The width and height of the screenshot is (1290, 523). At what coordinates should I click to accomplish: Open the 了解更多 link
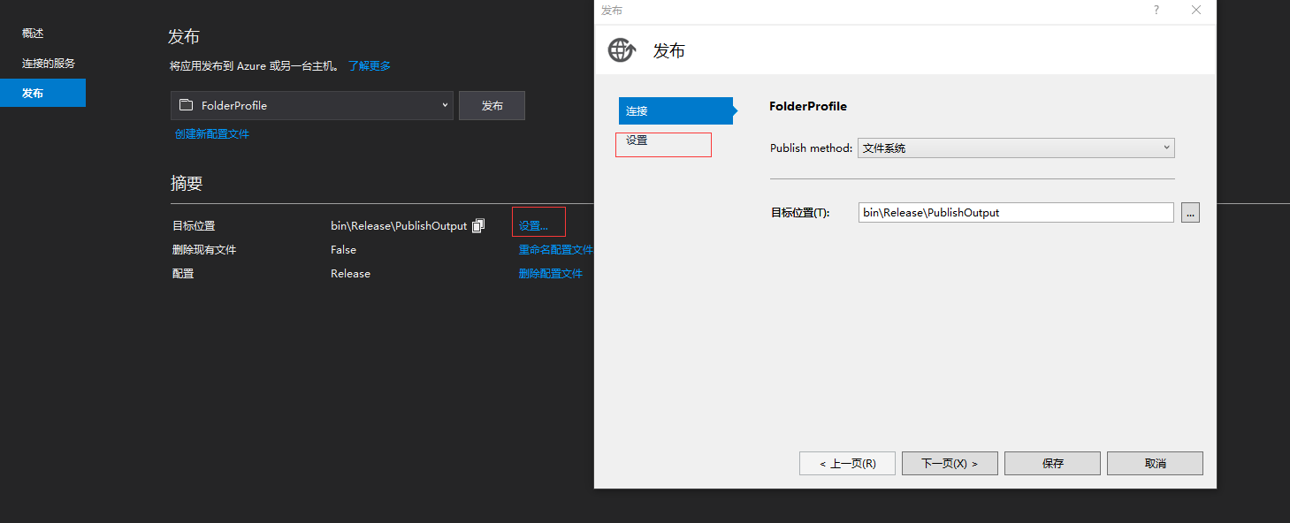tap(370, 65)
